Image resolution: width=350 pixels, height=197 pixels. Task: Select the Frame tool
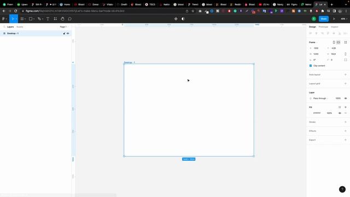pos(22,19)
